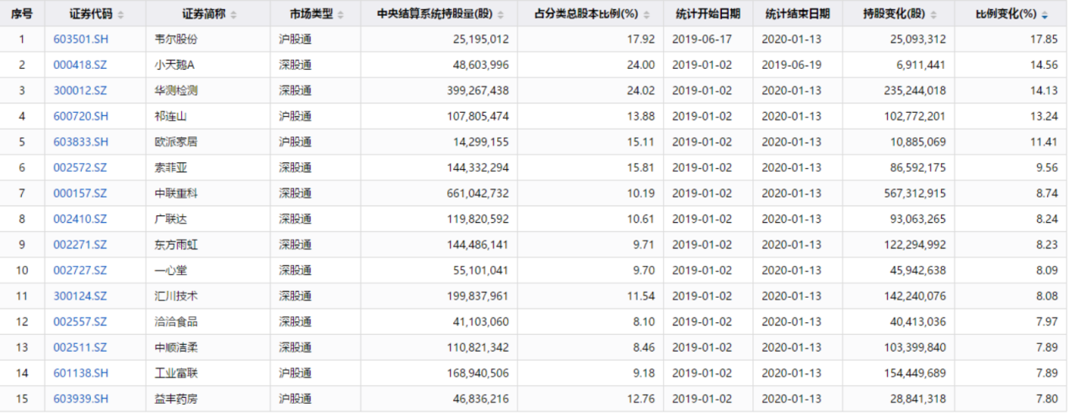Click share-change value 154,449,689
Image resolution: width=1069 pixels, height=413 pixels.
(914, 373)
